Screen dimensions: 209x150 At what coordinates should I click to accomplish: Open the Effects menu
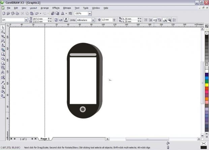point(56,8)
